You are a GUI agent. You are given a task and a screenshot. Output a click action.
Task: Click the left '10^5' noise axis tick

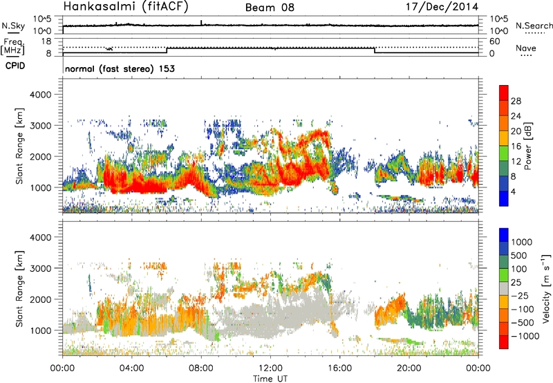(42, 19)
